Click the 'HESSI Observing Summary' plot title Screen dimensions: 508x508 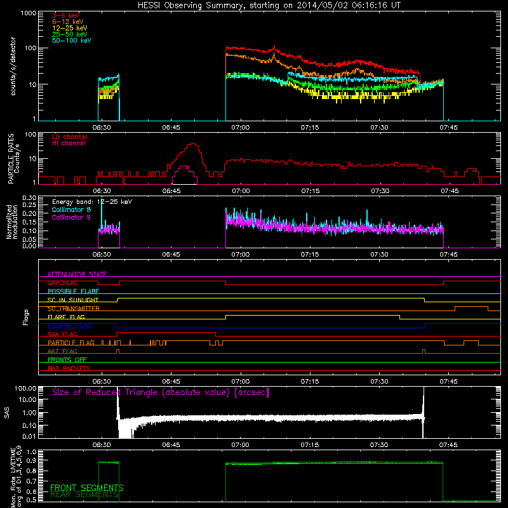tap(269, 6)
